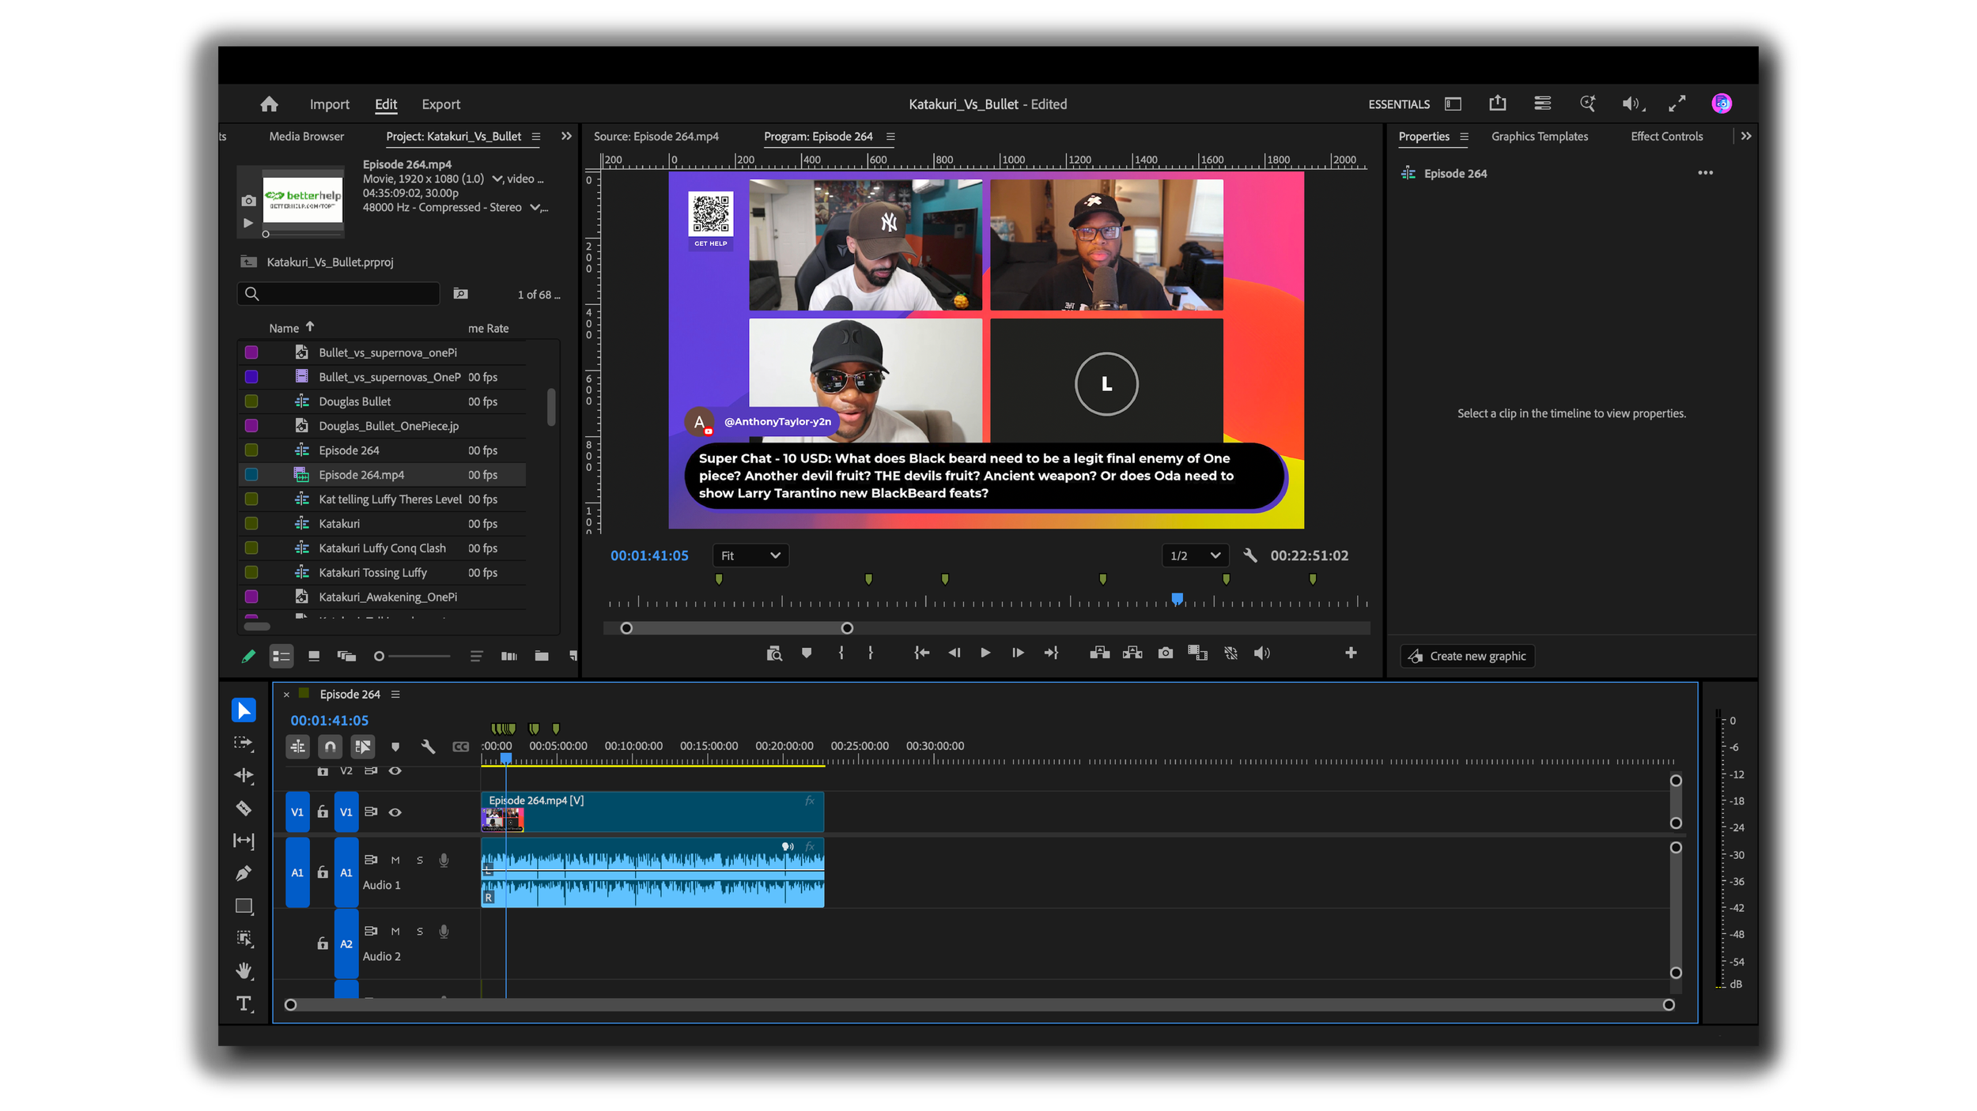Toggle V1 track lock
1977x1111 pixels.
point(323,812)
